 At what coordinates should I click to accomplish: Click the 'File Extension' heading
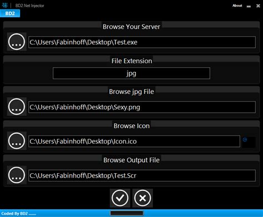click(x=131, y=61)
